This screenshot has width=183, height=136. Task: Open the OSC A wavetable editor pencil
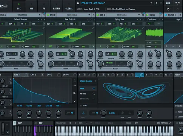43,28
